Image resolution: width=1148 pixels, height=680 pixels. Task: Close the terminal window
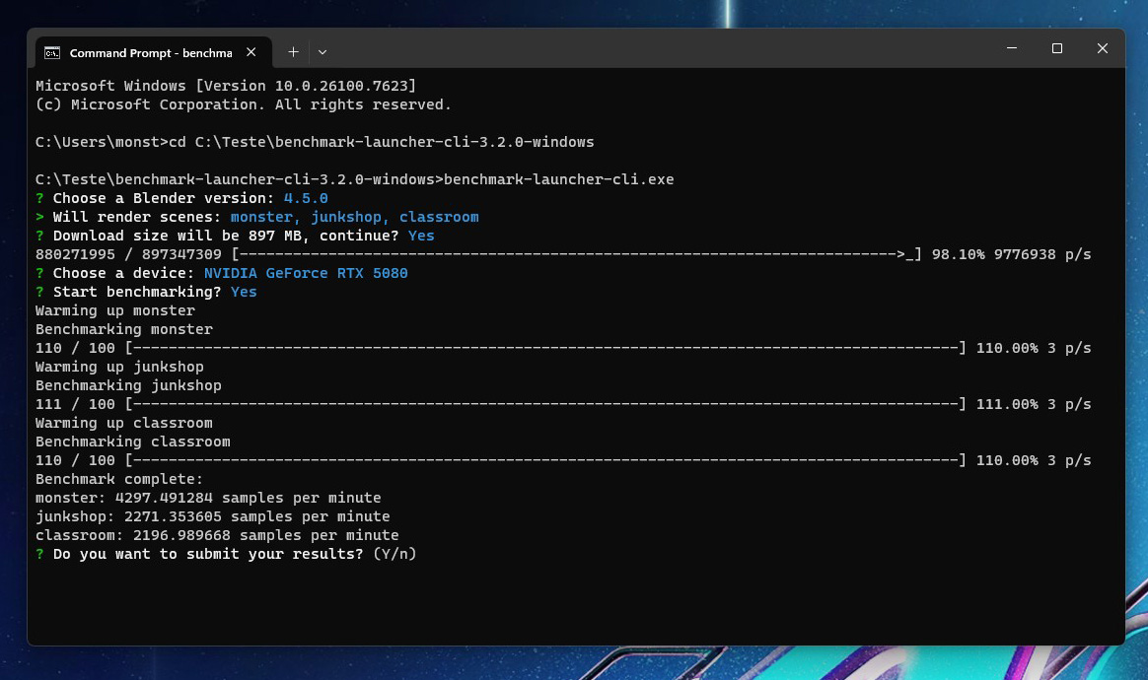tap(1103, 48)
